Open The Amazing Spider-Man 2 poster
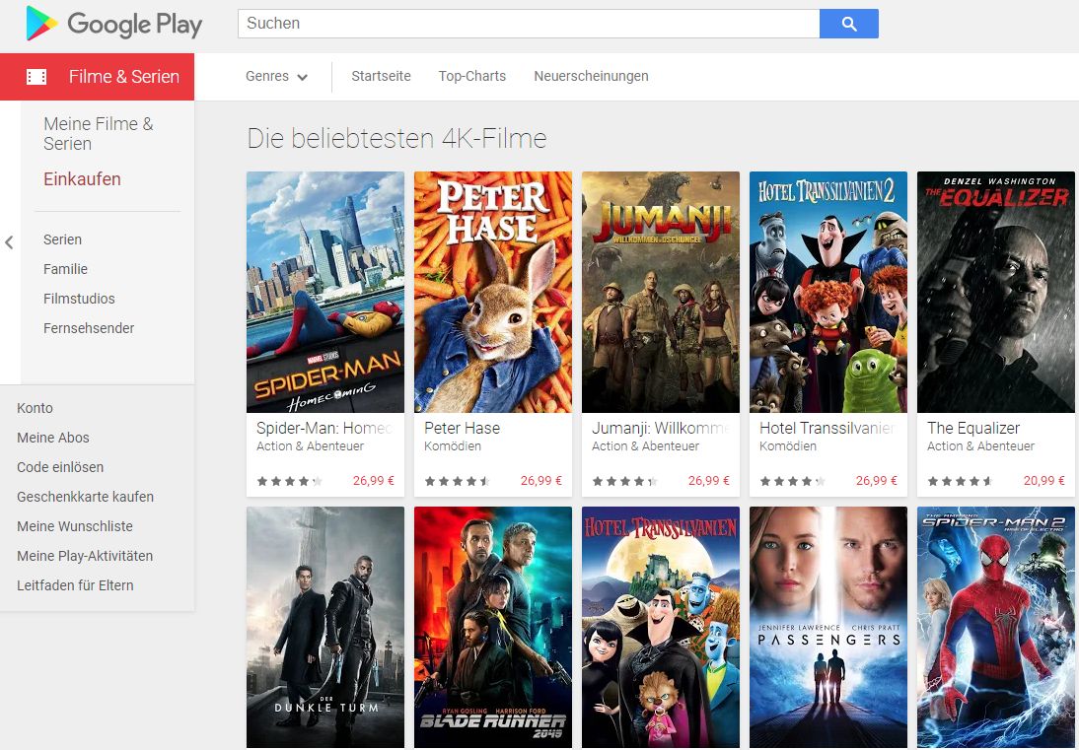Screen dimensions: 1079x750 coord(996,627)
